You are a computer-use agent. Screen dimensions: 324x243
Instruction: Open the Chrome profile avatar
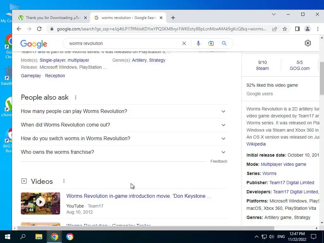point(308,29)
